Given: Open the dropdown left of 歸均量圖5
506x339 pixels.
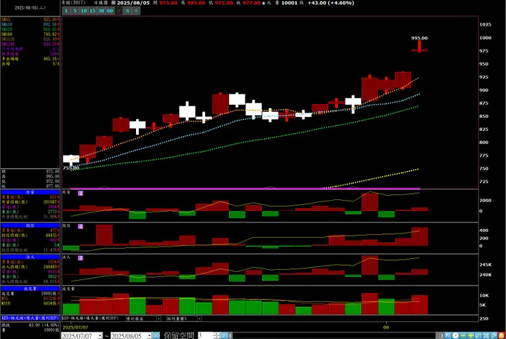Looking at the screenshot, I should 159,318.
